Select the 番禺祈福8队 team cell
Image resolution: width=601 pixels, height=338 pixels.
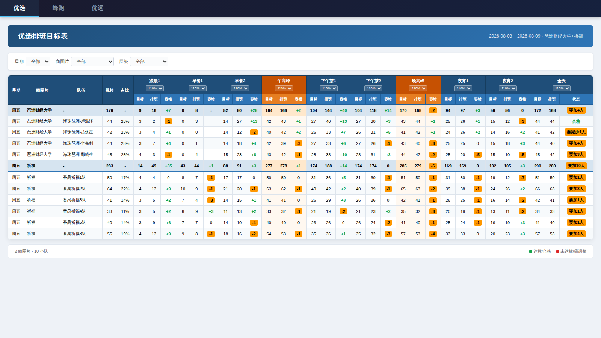[x=81, y=234]
